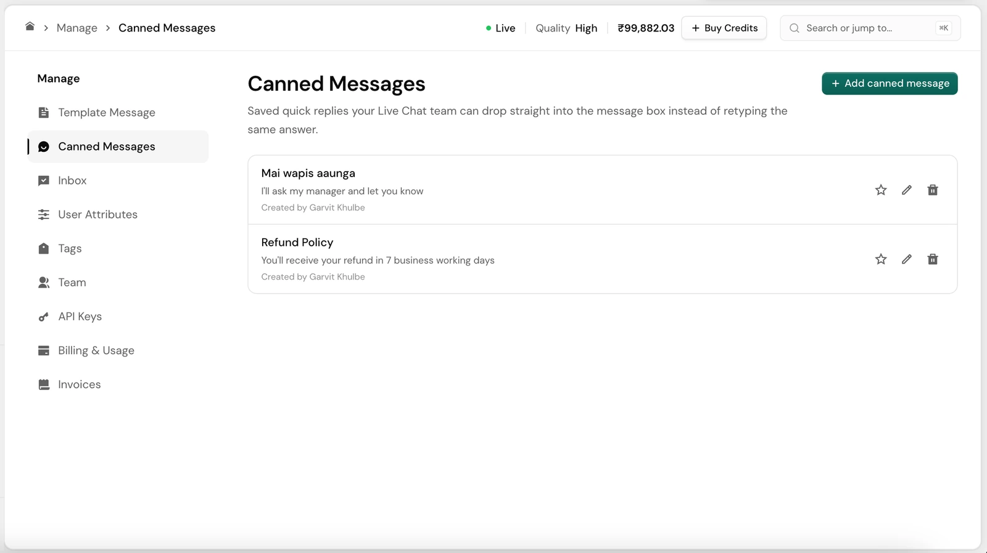Click the Tags label icon
The image size is (987, 553).
44,248
